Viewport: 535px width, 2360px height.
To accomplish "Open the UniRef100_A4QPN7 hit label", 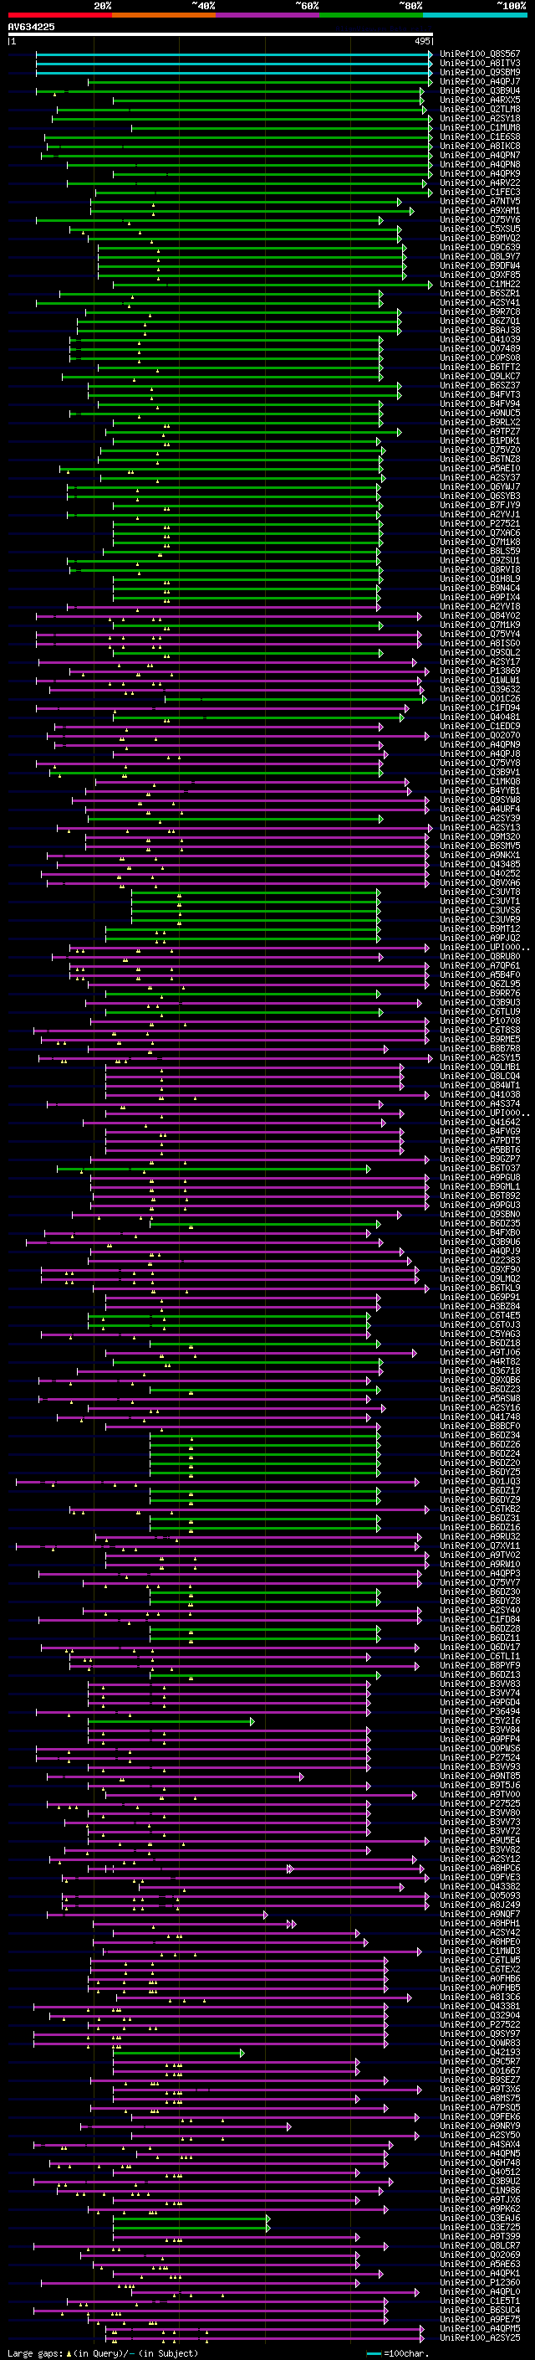I will [480, 155].
